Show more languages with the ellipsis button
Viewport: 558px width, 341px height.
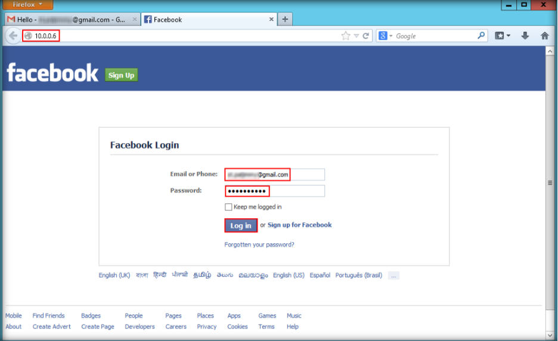click(x=393, y=275)
